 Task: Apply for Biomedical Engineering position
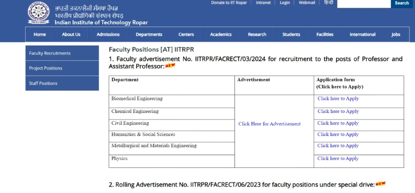point(338,98)
